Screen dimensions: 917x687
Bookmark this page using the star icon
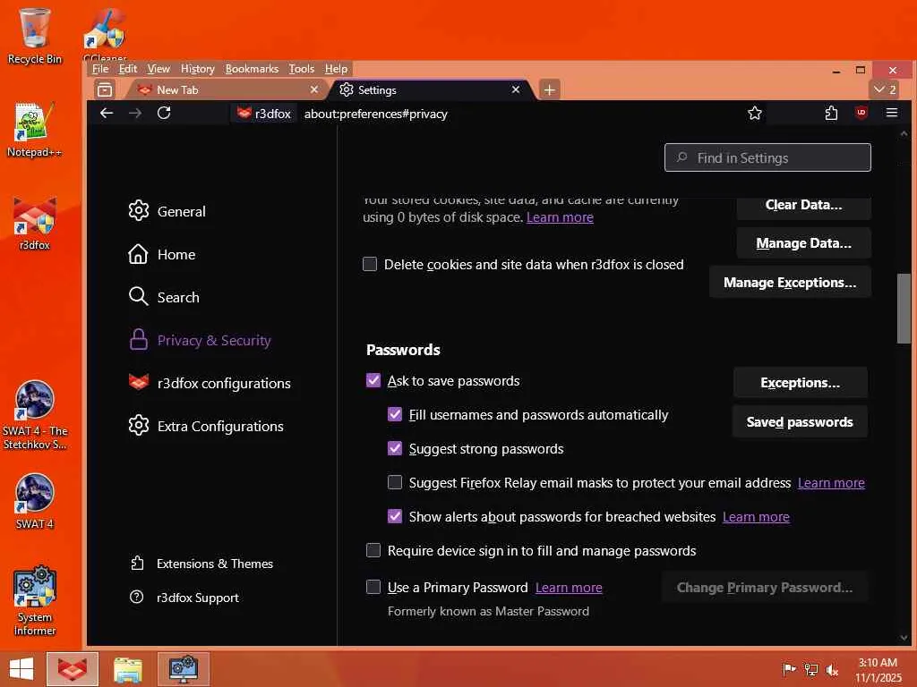(754, 114)
